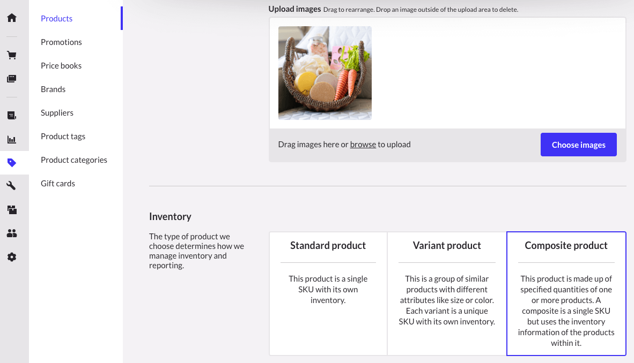
Task: Open the Product categories menu item
Action: 74,160
